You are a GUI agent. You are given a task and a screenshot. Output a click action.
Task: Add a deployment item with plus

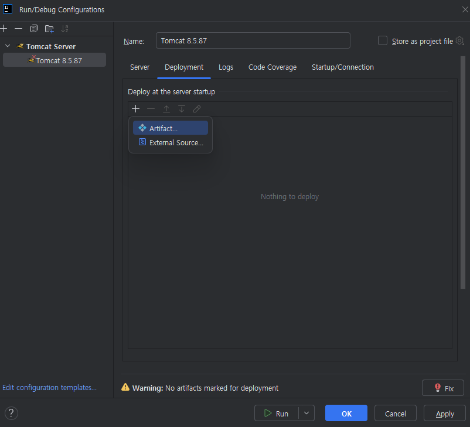(x=135, y=109)
